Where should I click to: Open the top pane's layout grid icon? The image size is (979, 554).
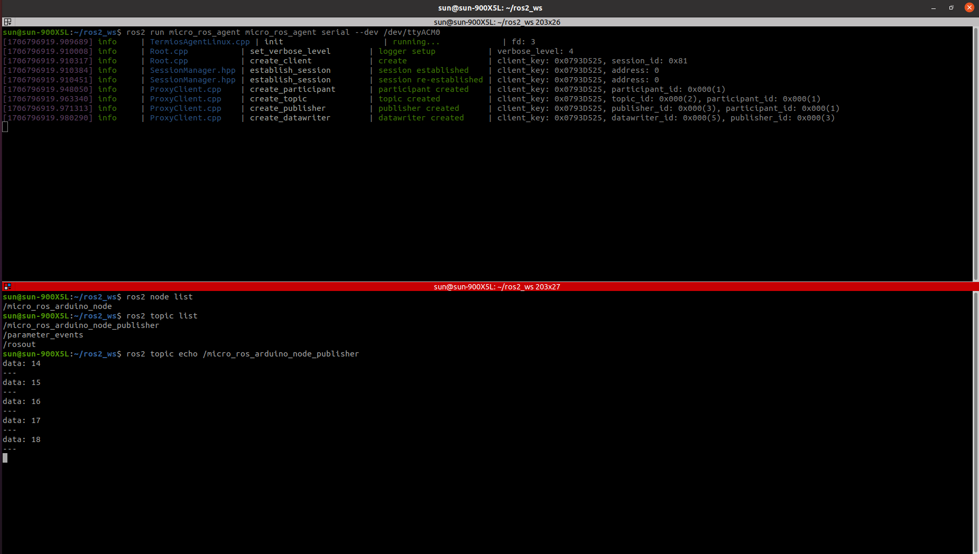point(7,22)
